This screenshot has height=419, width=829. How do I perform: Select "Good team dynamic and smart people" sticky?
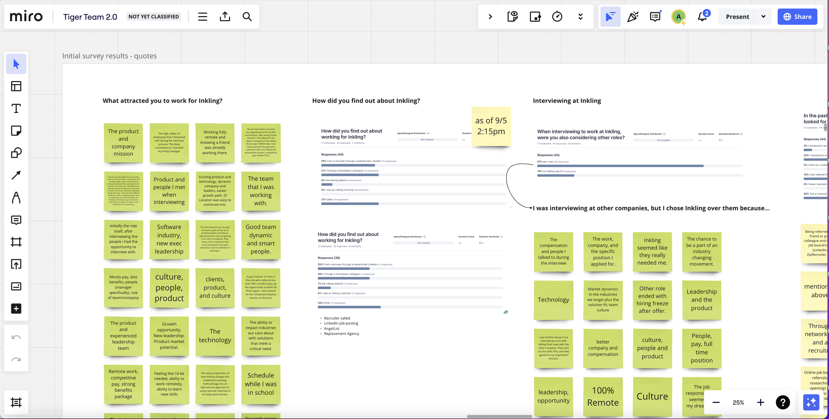[261, 239]
